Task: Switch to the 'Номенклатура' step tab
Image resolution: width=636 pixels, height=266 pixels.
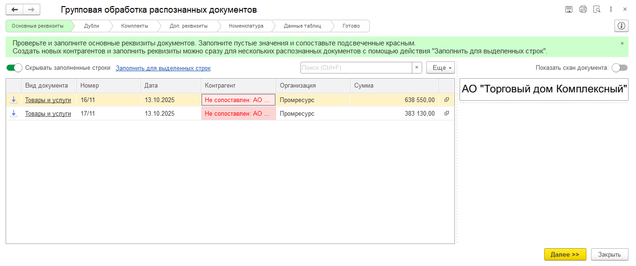Action: coord(246,26)
